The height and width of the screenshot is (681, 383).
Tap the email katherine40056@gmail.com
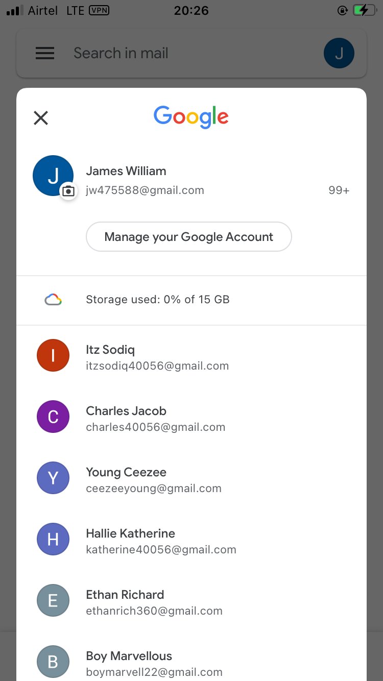pyautogui.click(x=161, y=550)
